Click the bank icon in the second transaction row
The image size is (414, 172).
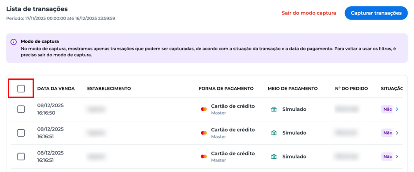click(x=274, y=133)
